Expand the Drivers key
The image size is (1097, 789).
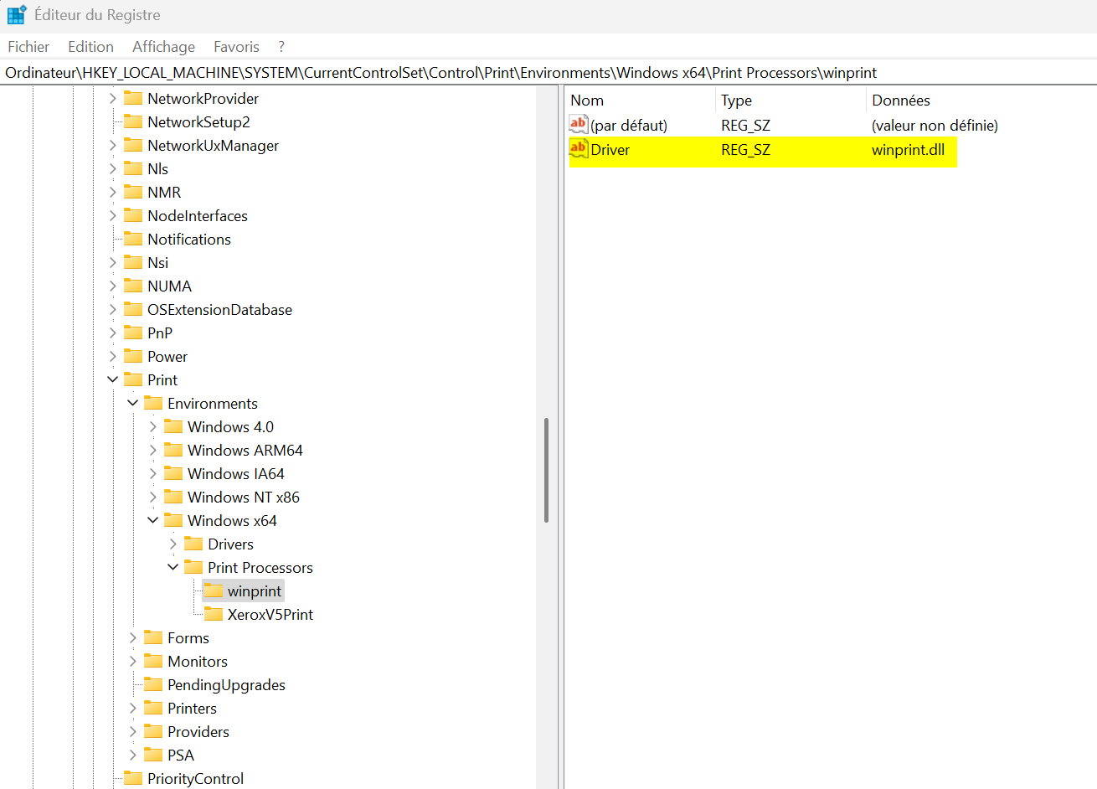173,544
